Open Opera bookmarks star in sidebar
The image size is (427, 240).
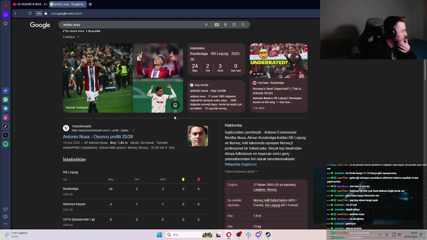[x=5, y=23]
